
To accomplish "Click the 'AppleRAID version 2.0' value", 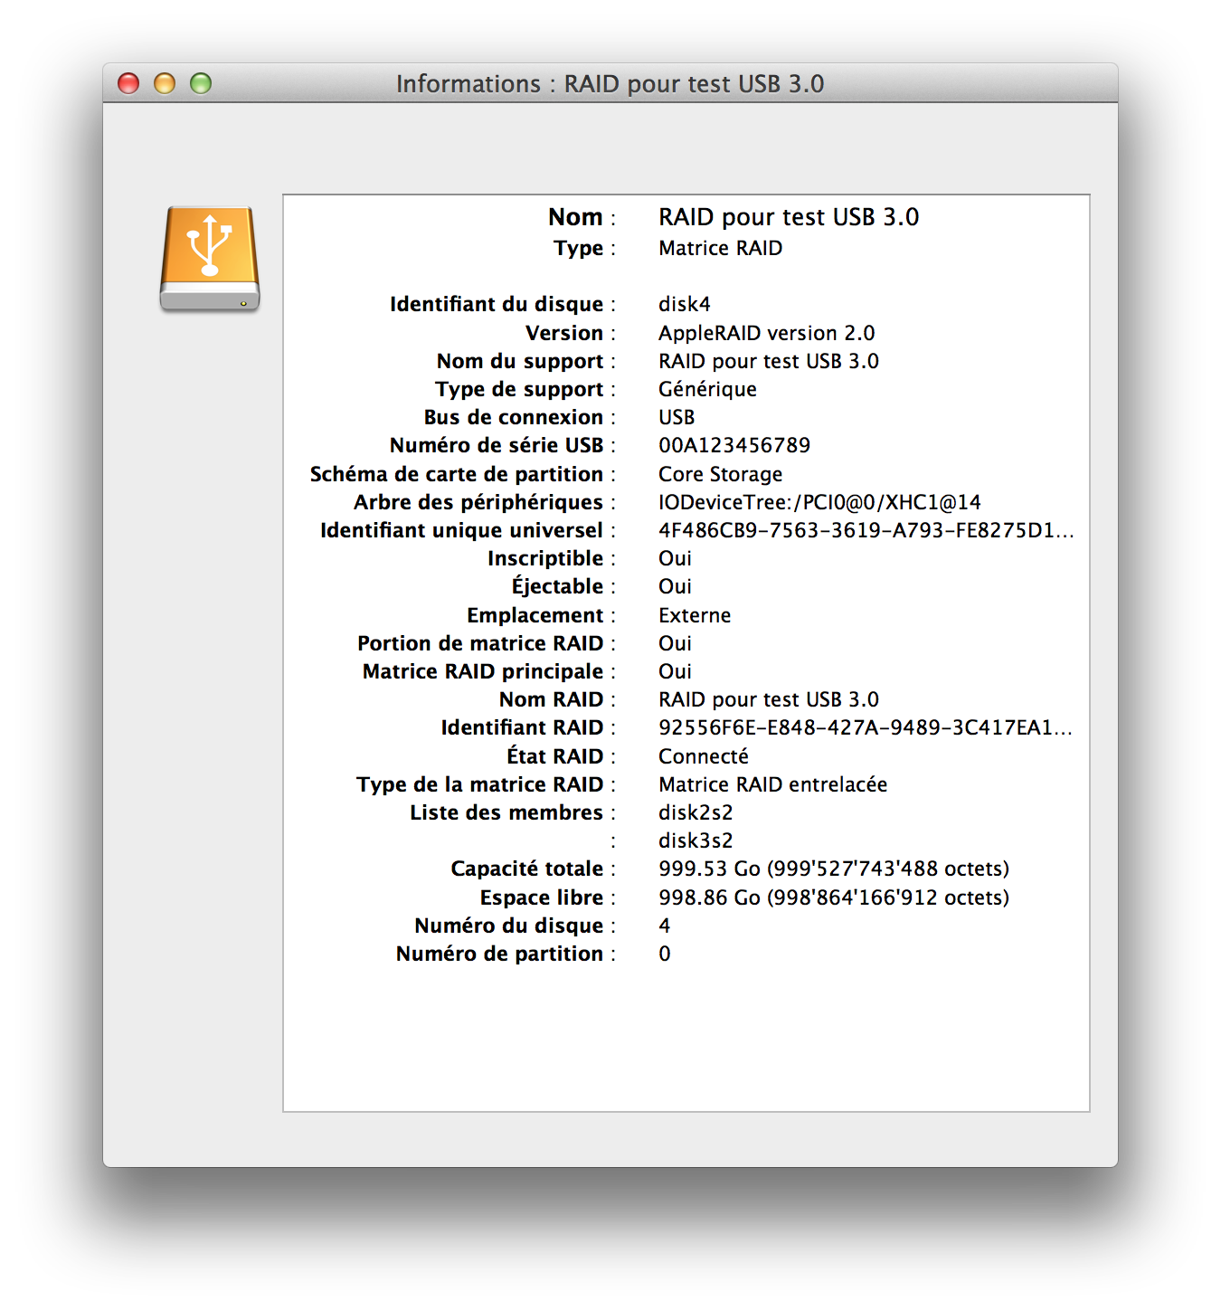I will 766,333.
